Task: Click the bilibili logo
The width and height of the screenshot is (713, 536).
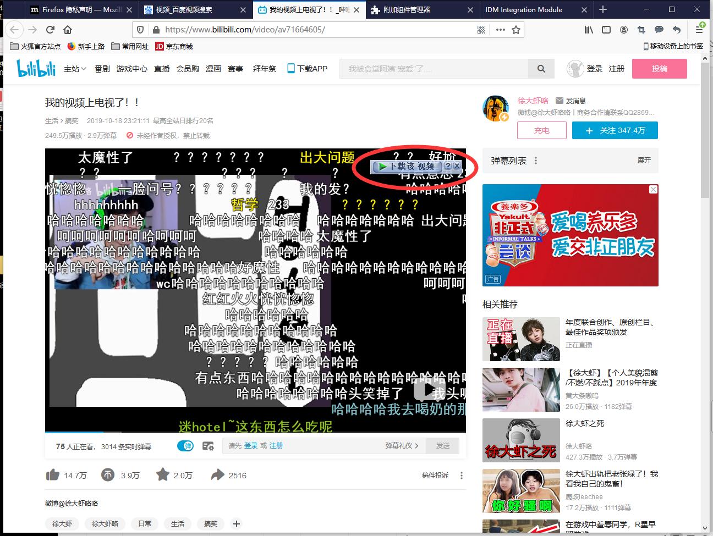Action: [x=35, y=68]
